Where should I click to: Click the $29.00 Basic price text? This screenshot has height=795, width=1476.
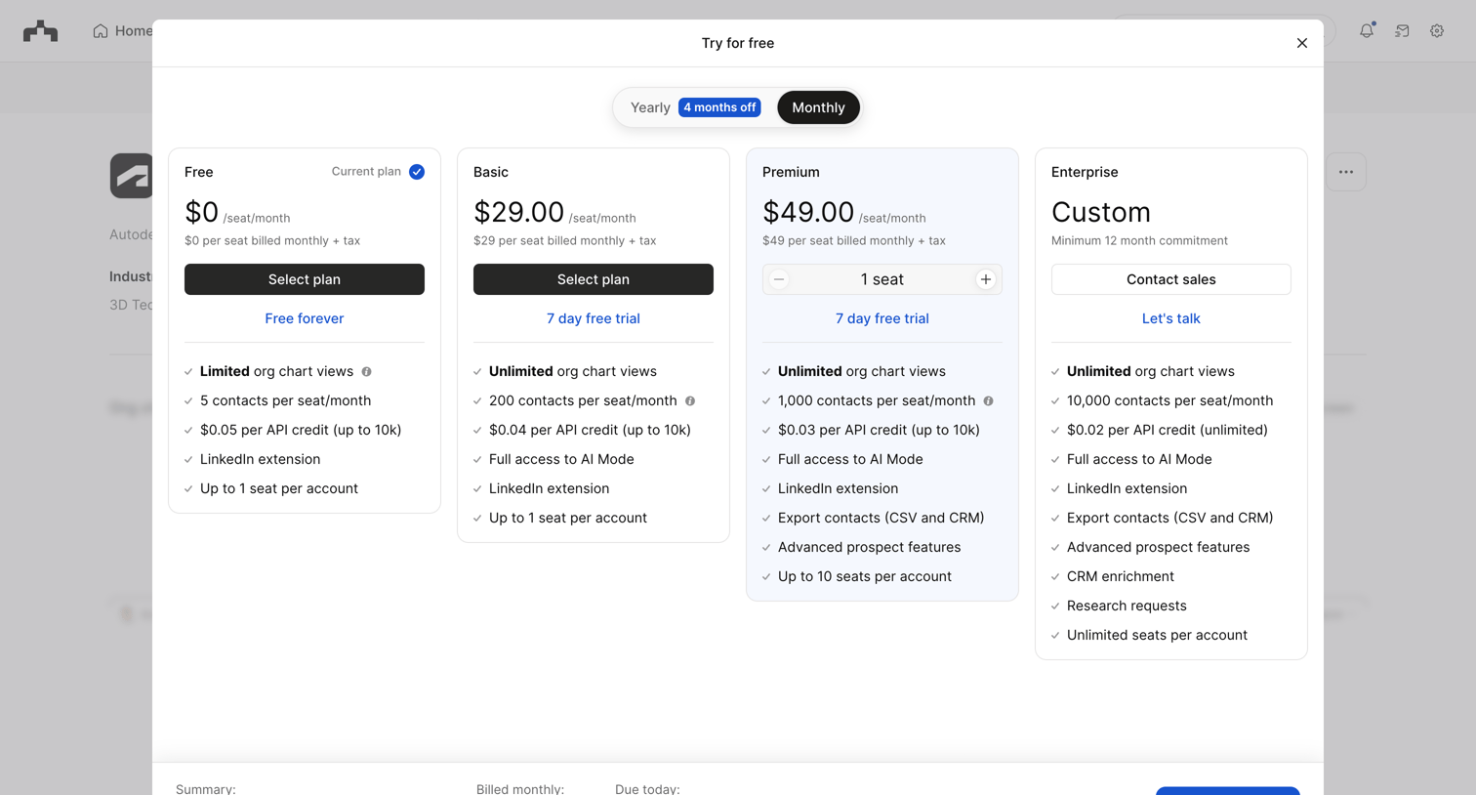[518, 212]
